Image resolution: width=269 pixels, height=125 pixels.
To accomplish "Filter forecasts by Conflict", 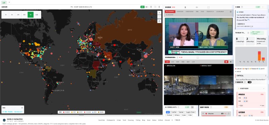I will tap(174, 112).
